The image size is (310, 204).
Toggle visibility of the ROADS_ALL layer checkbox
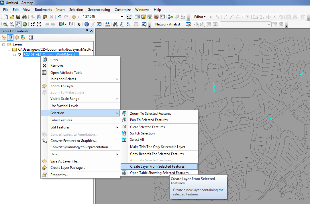pyautogui.click(x=19, y=55)
